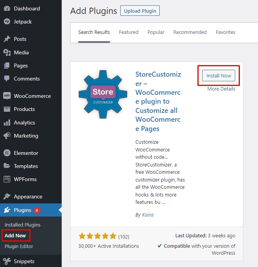
Task: Open the Pages menu label
Action: pyautogui.click(x=21, y=66)
